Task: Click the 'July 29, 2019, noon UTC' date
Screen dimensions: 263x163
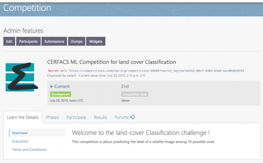Action: tap(67, 100)
